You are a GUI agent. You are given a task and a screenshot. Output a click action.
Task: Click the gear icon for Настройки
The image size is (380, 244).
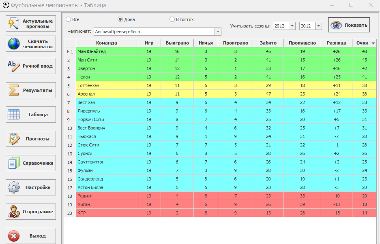[13, 187]
